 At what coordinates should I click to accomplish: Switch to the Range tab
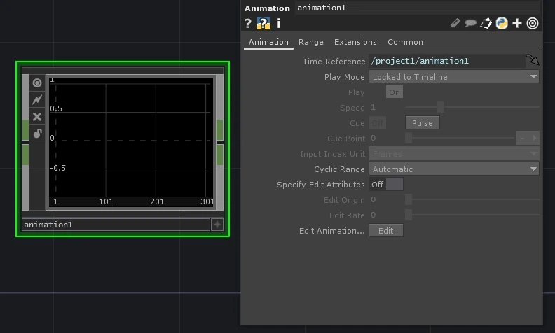(310, 42)
